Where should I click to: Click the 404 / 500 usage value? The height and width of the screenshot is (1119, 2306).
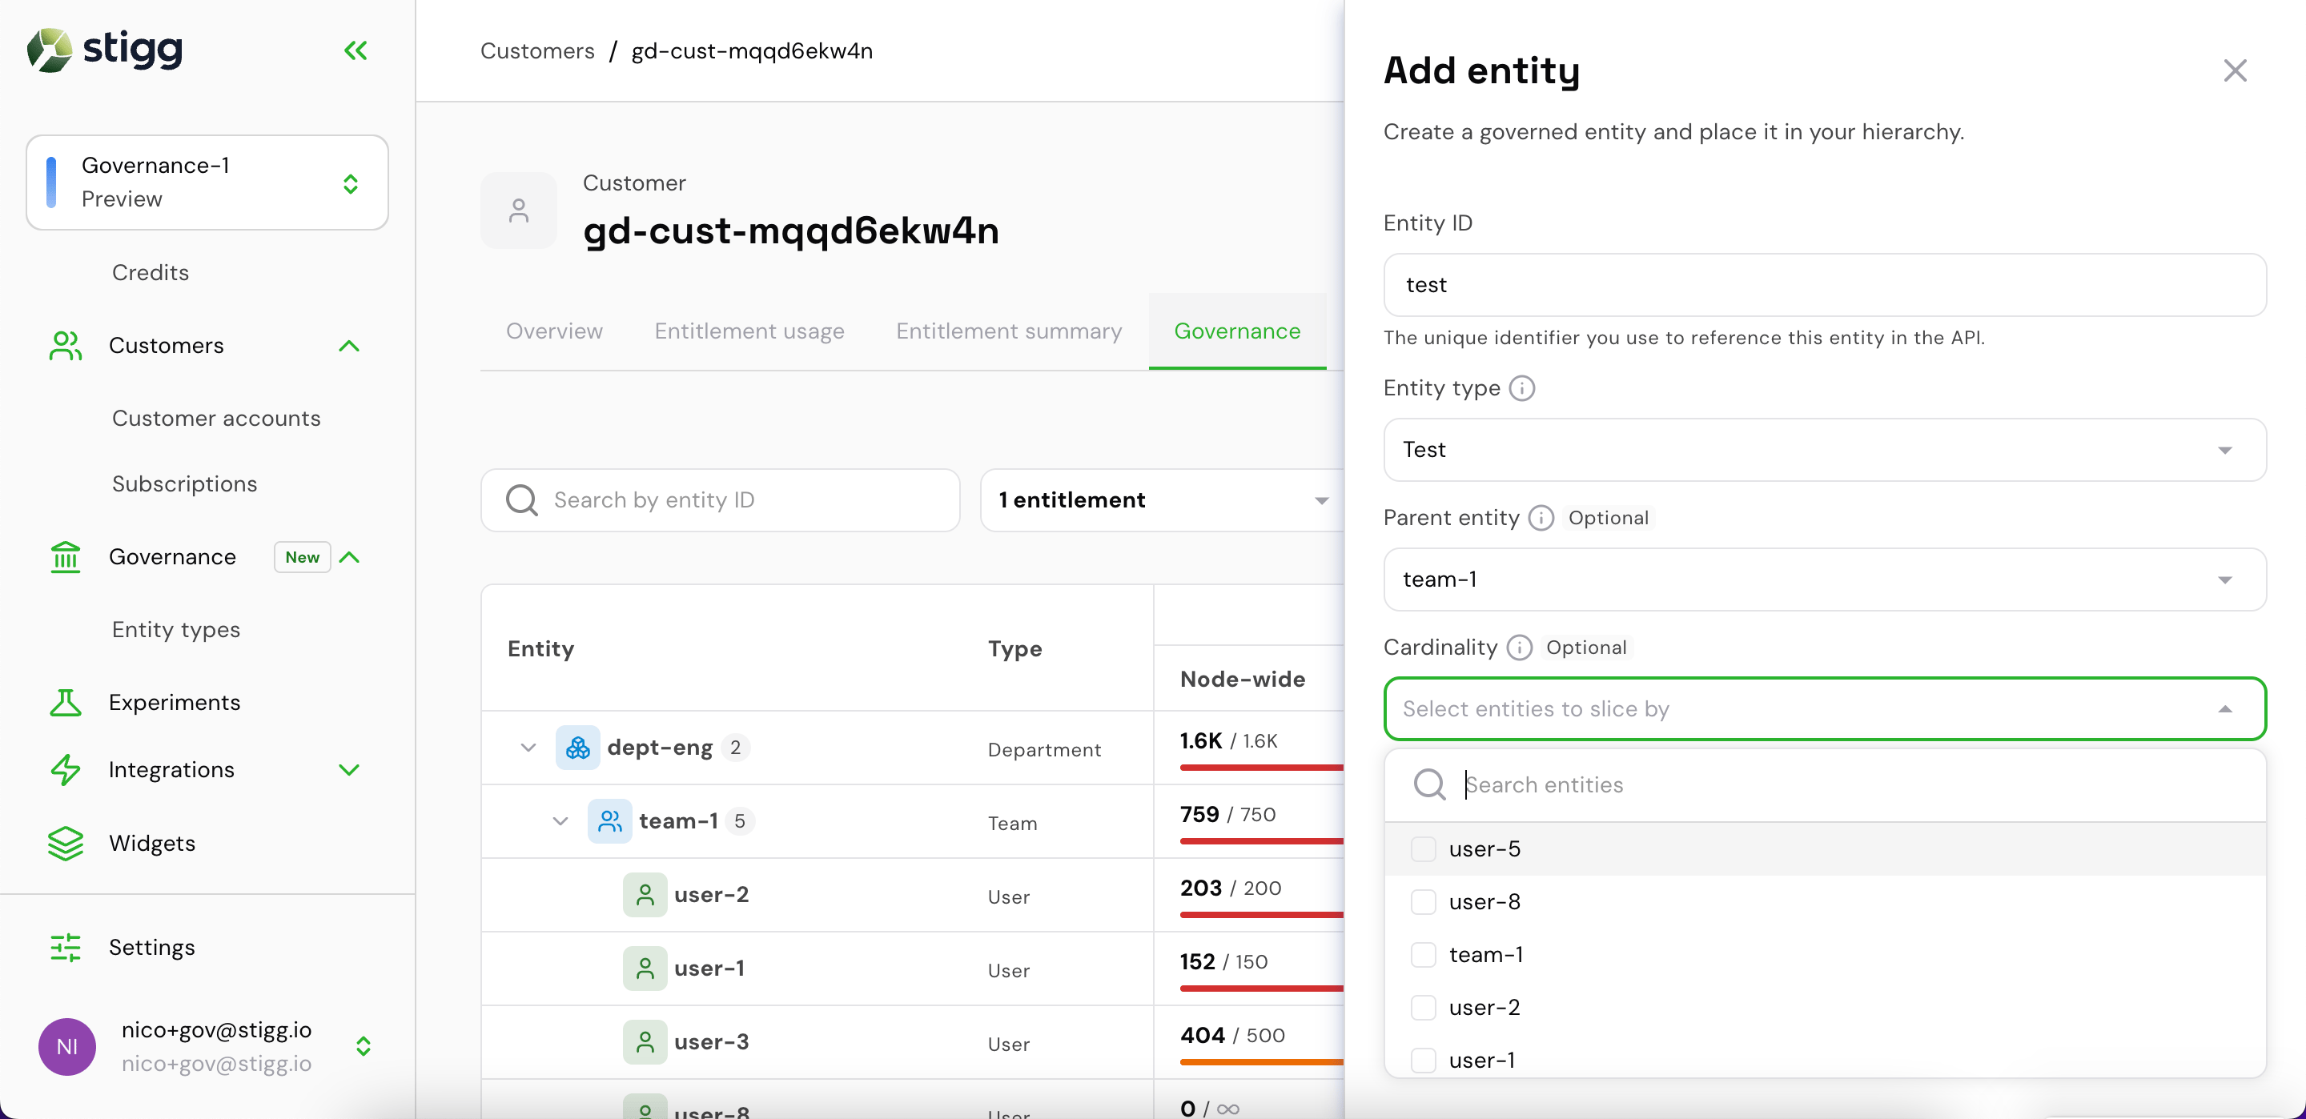(1231, 1035)
